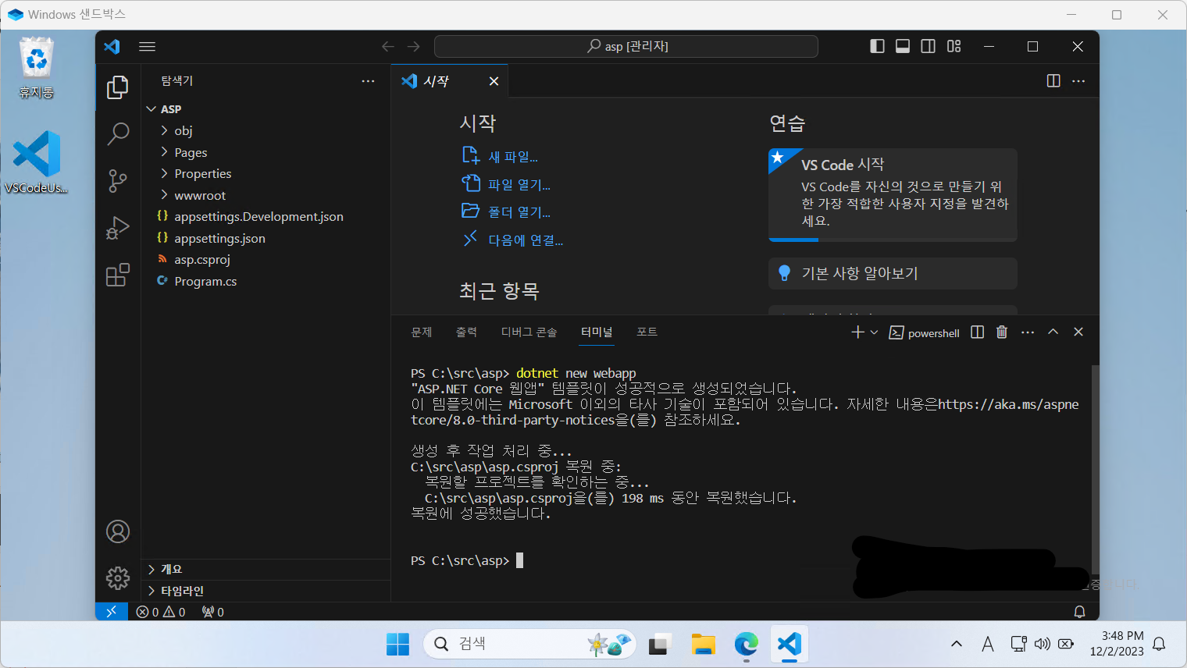Click the command center search box
Viewport: 1187px width, 668px height.
click(626, 46)
